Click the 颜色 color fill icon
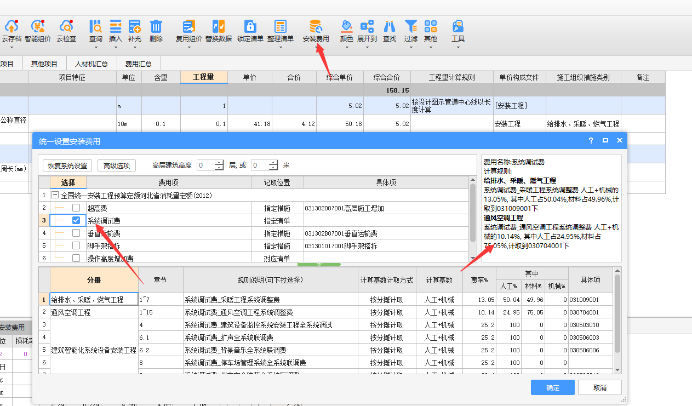Screen dimensions: 692x406 347,27
